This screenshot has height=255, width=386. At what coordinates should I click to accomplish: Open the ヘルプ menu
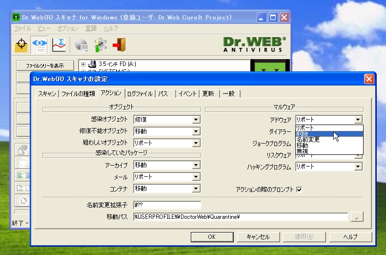pos(111,29)
